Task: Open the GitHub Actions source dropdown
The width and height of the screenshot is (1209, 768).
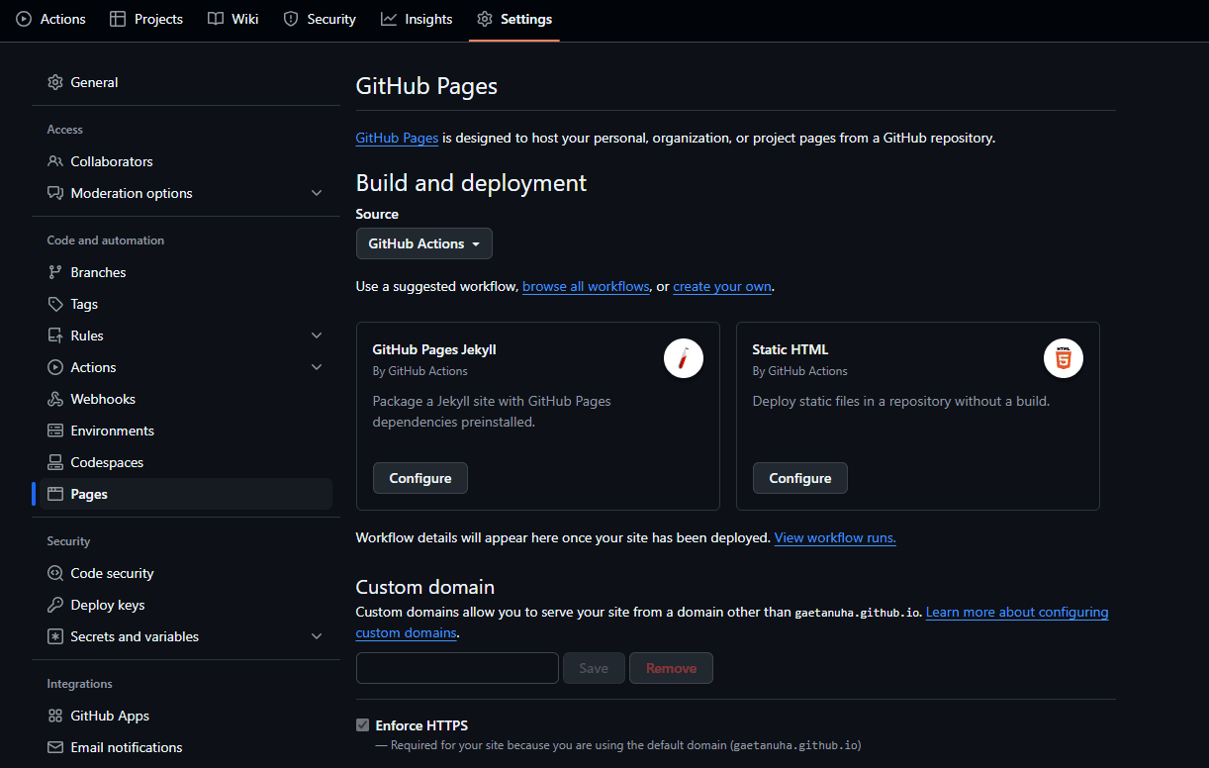Action: [424, 243]
